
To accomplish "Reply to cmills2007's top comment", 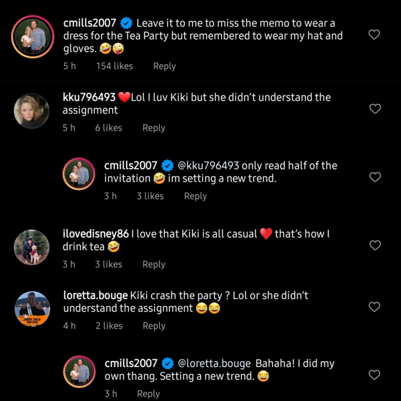I will tap(164, 66).
